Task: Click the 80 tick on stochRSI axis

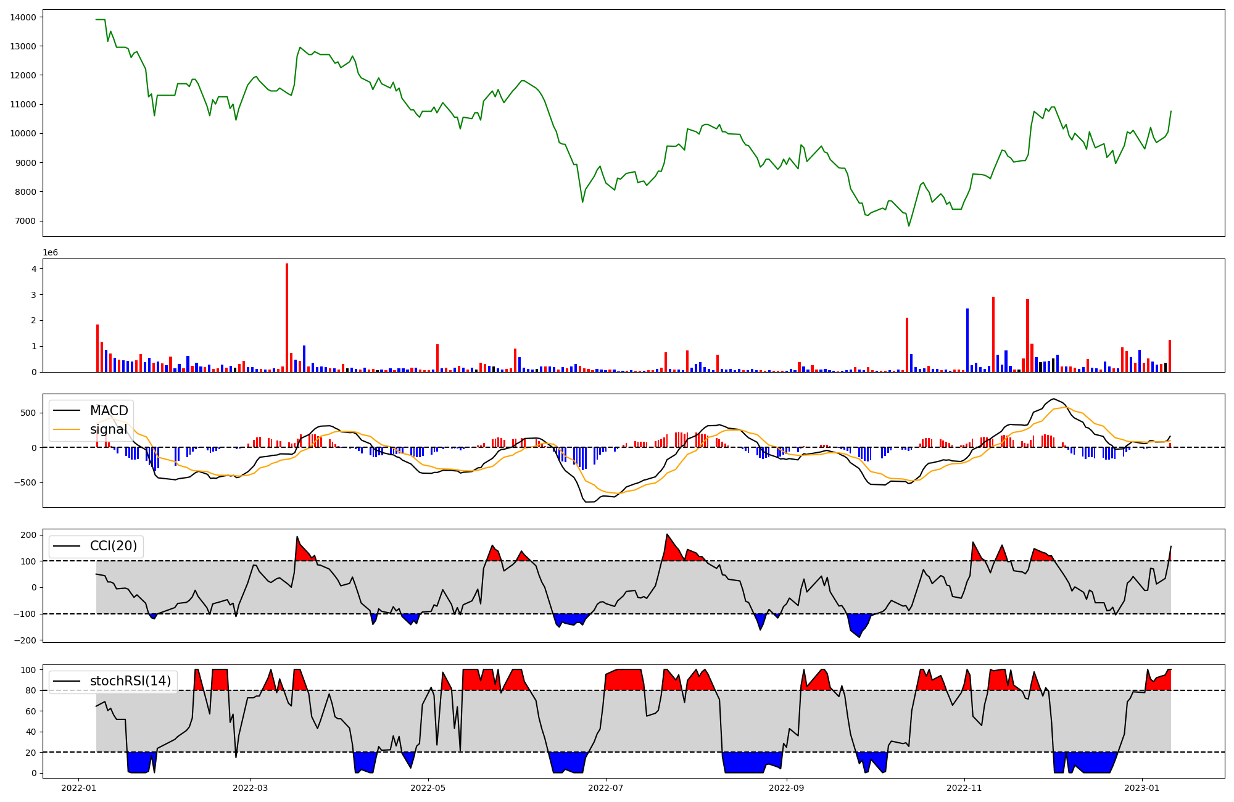Action: 30,690
